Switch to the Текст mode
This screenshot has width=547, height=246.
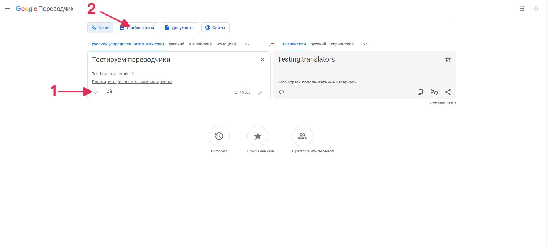point(100,28)
